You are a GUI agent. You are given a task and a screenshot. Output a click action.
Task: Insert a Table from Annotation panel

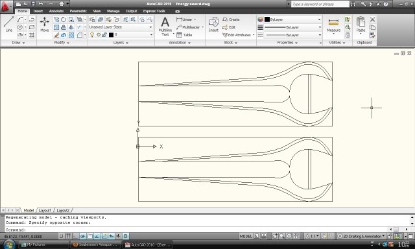[184, 34]
